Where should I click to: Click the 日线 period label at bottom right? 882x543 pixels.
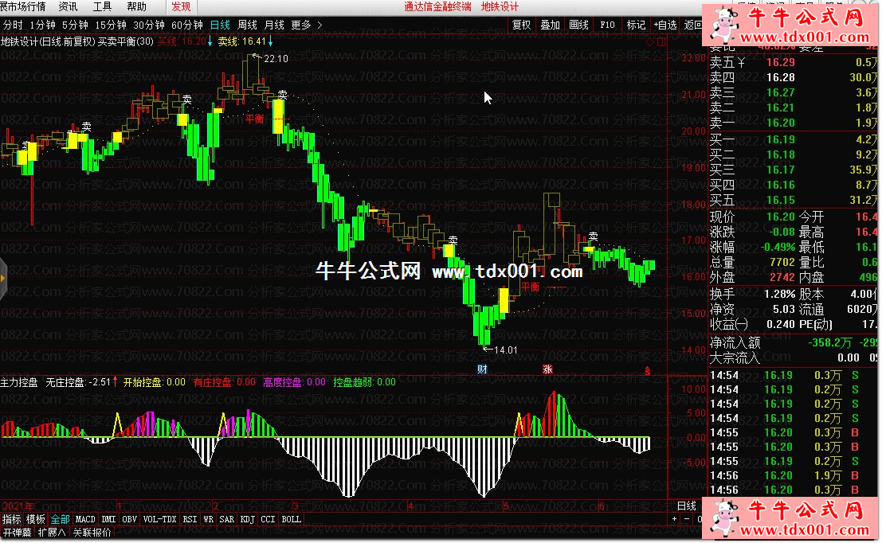[x=687, y=506]
